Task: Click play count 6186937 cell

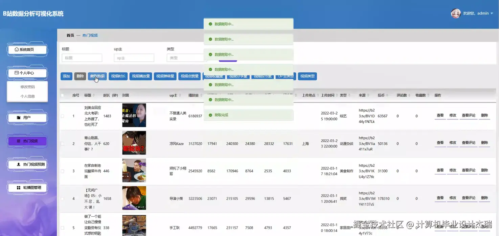Action: point(195,116)
